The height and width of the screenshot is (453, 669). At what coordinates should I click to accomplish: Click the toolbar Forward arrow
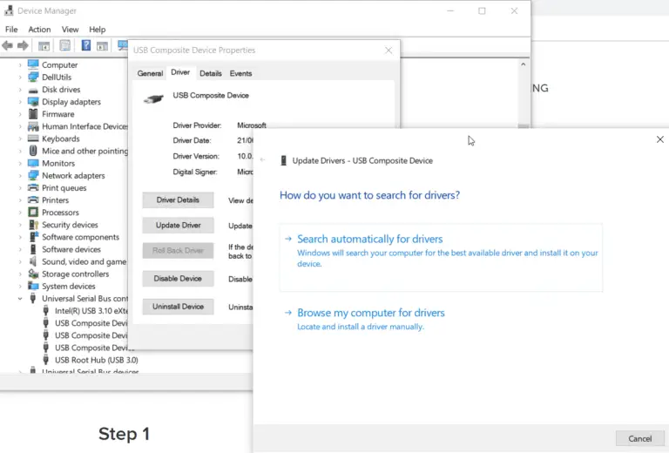click(23, 45)
